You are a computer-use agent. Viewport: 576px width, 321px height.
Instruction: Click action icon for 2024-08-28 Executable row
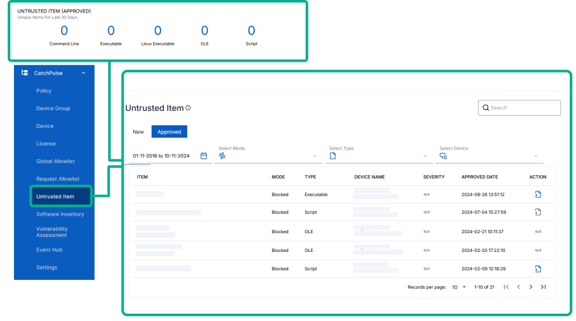pos(538,194)
